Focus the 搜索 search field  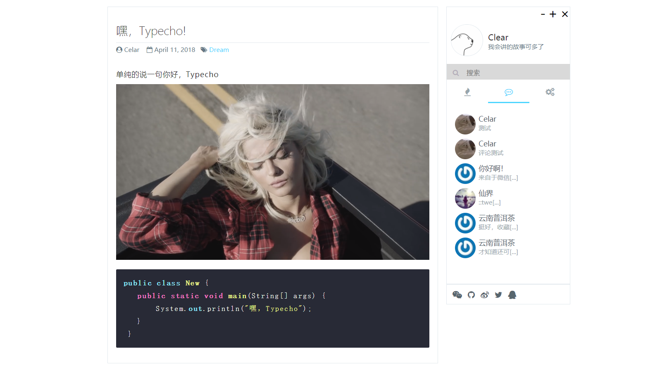pos(508,72)
